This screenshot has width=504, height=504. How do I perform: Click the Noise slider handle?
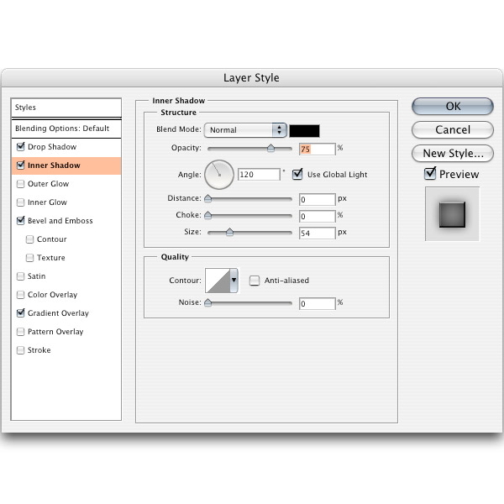coord(208,302)
